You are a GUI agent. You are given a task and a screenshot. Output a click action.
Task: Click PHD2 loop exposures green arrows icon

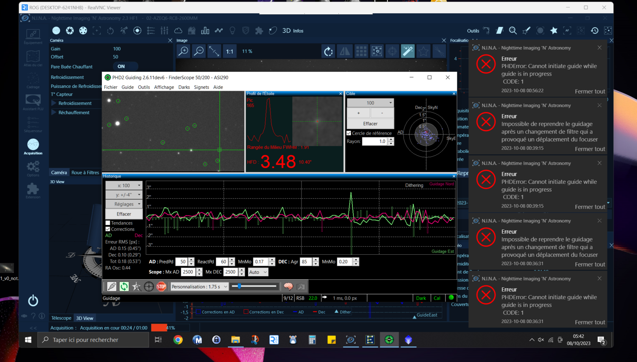(x=124, y=286)
